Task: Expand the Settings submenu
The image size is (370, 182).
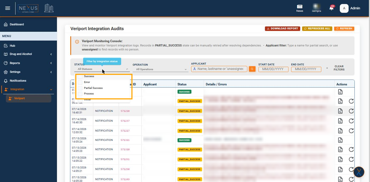Action: (x=28, y=72)
